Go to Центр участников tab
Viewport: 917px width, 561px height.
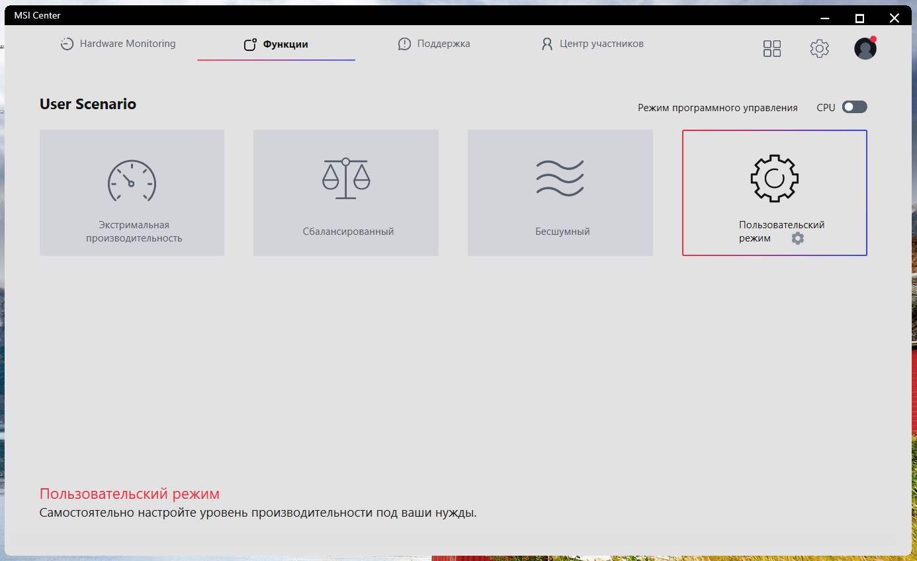pos(592,44)
